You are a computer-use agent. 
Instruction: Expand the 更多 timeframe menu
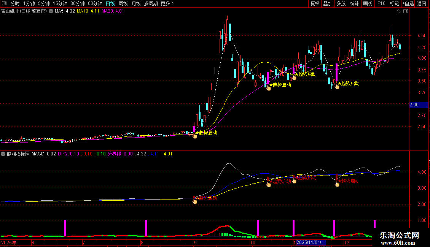[x=167, y=3]
